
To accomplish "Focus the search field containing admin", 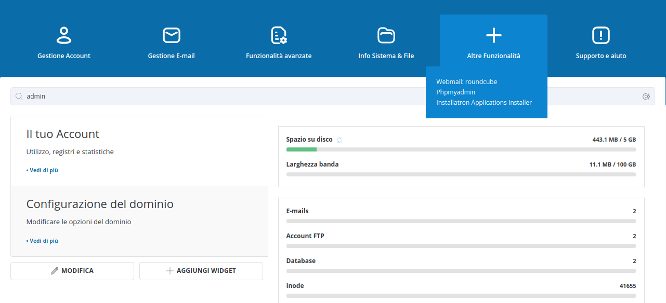I will [x=333, y=96].
